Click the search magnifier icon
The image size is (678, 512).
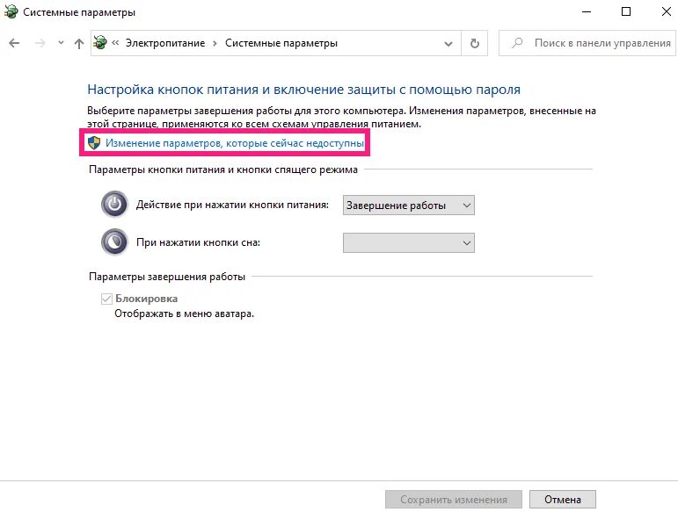(x=517, y=43)
